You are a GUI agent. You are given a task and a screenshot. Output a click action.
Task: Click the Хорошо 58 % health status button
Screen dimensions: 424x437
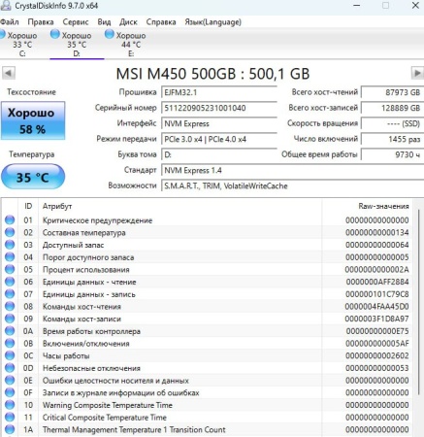33,120
